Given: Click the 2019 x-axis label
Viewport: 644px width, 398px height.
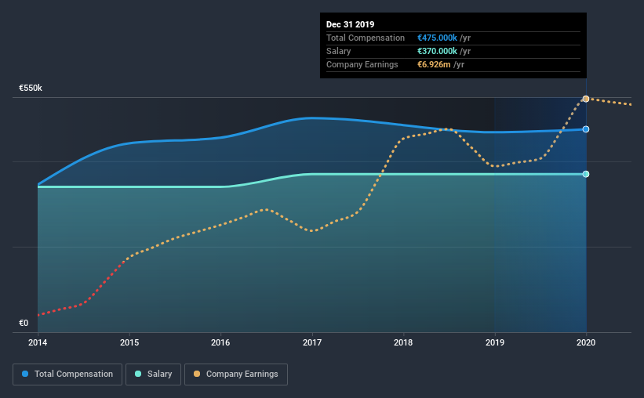Looking at the screenshot, I should click(x=495, y=342).
